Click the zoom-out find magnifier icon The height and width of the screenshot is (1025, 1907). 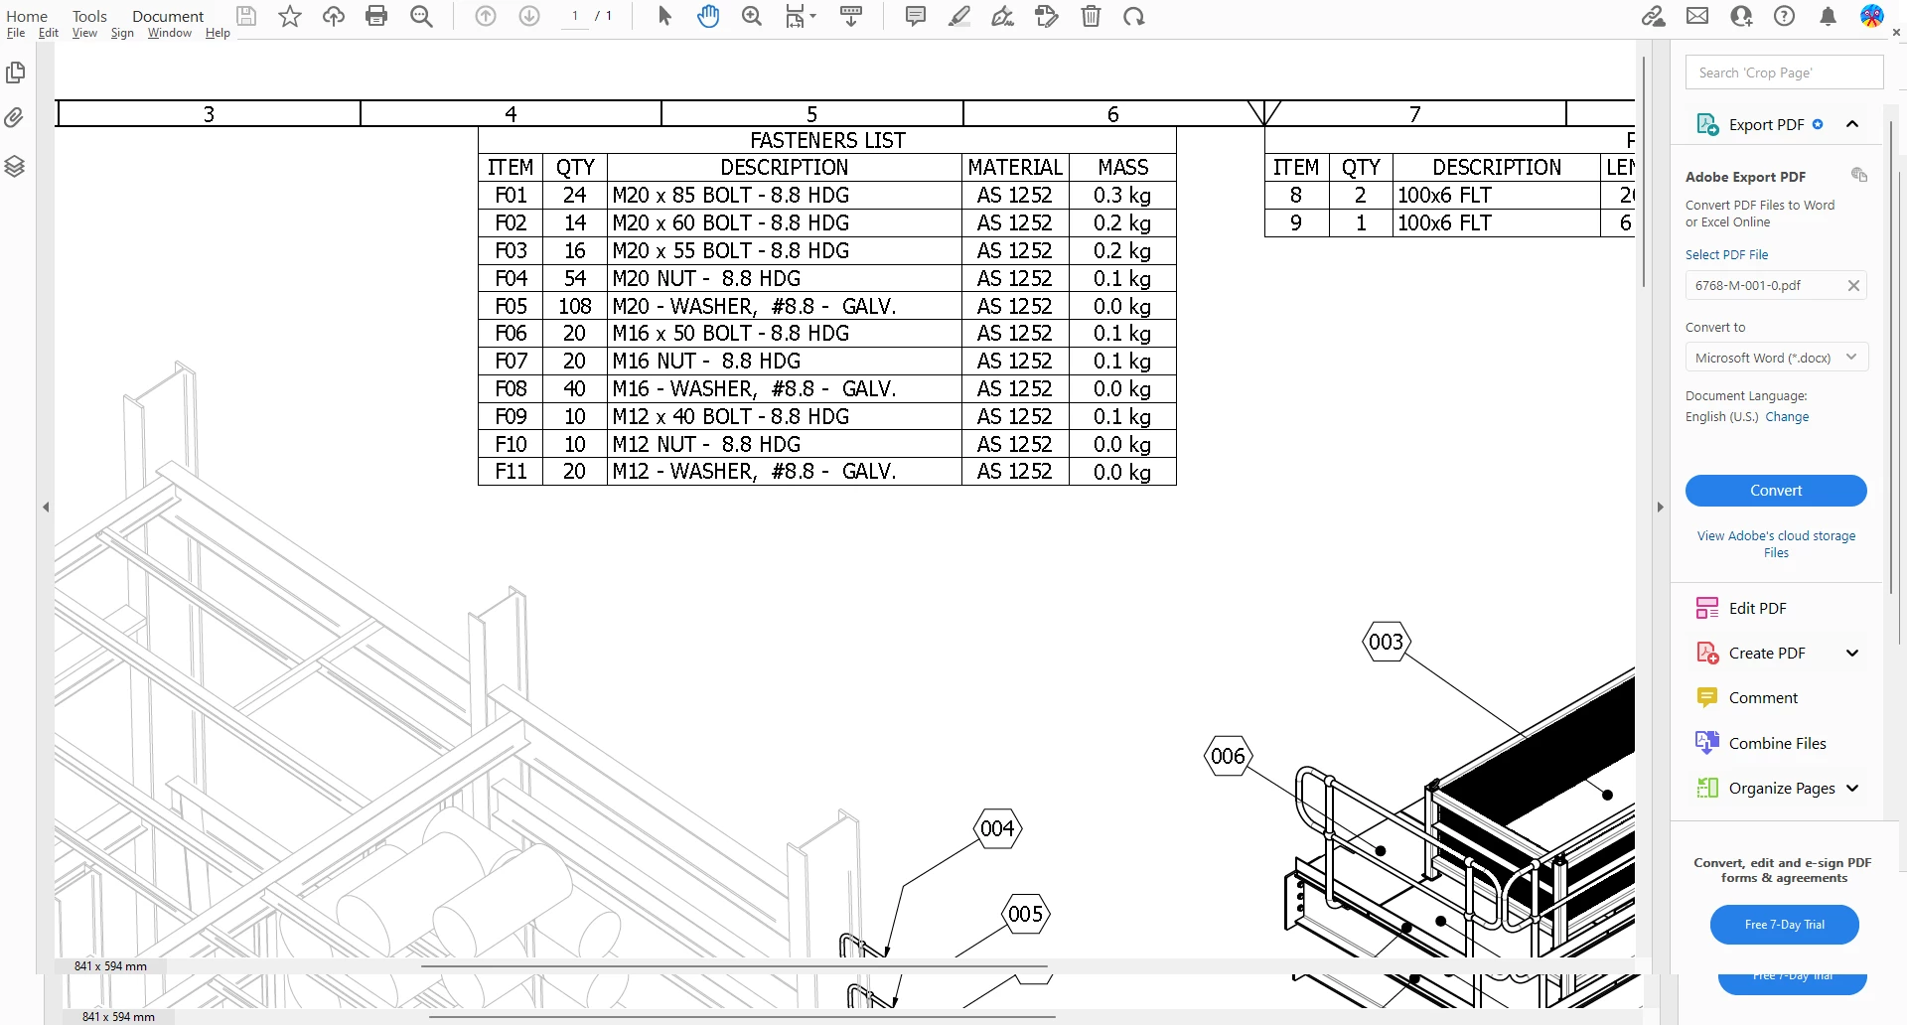(x=421, y=16)
